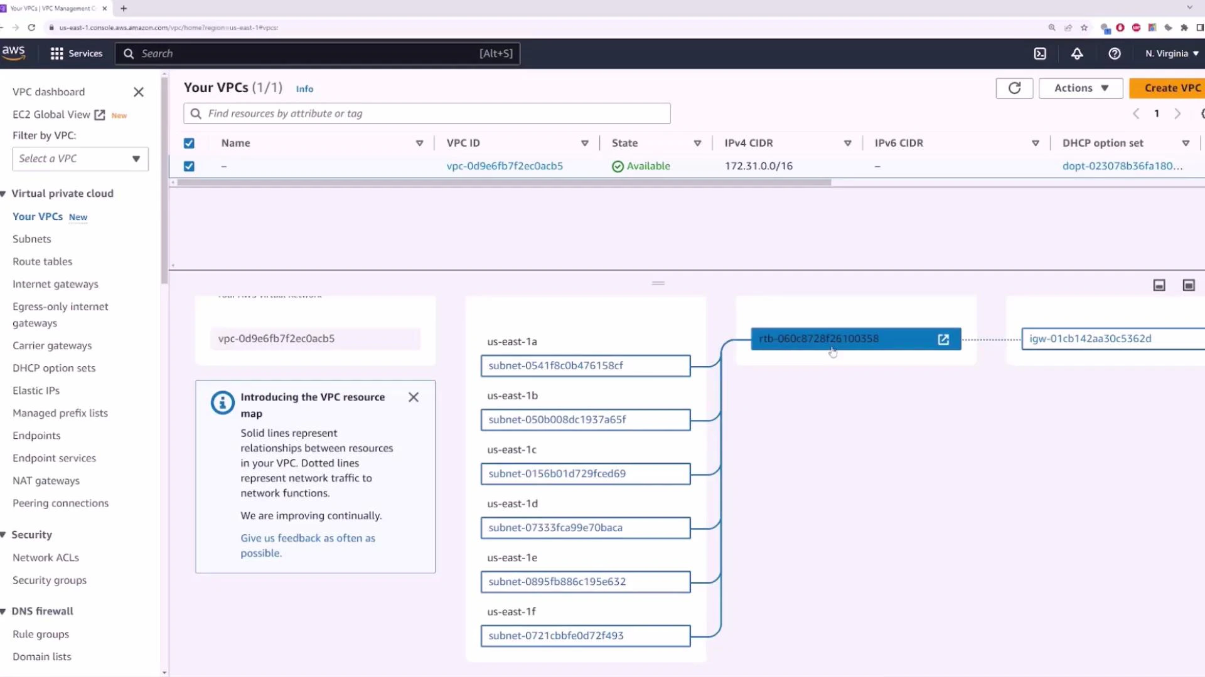Open the CloudShell terminal icon

pos(1039,53)
